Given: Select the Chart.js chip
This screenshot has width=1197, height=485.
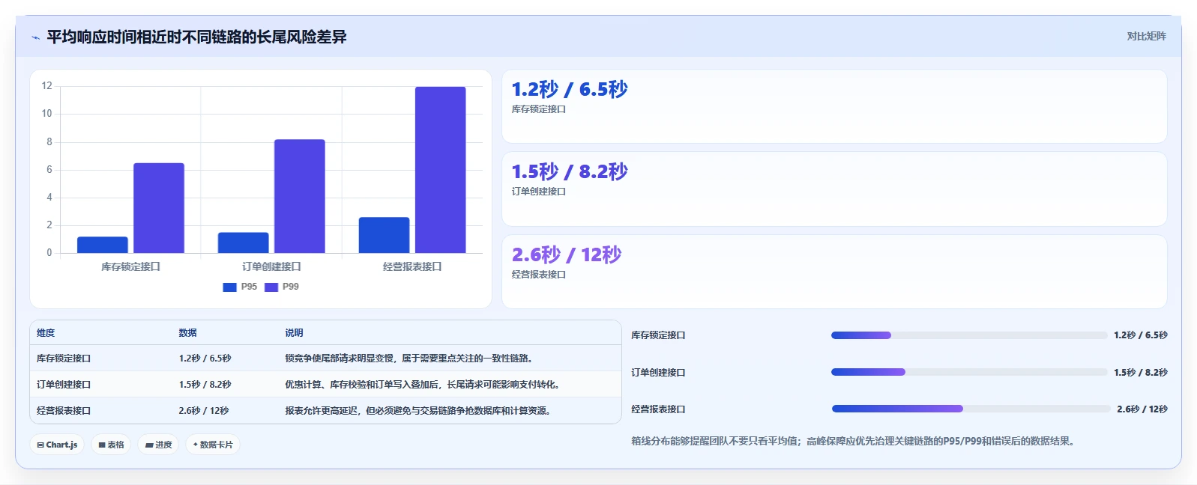Looking at the screenshot, I should tap(57, 445).
